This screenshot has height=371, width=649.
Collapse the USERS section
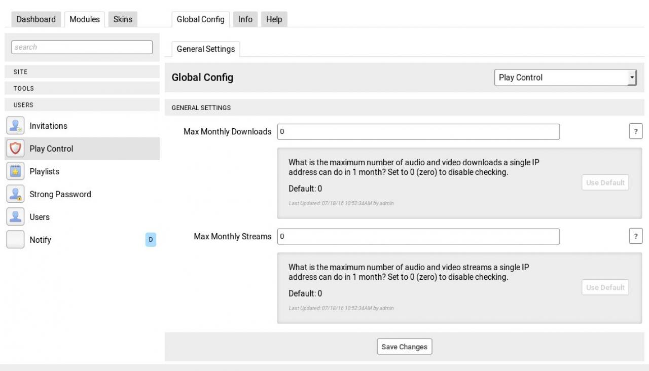pyautogui.click(x=81, y=105)
